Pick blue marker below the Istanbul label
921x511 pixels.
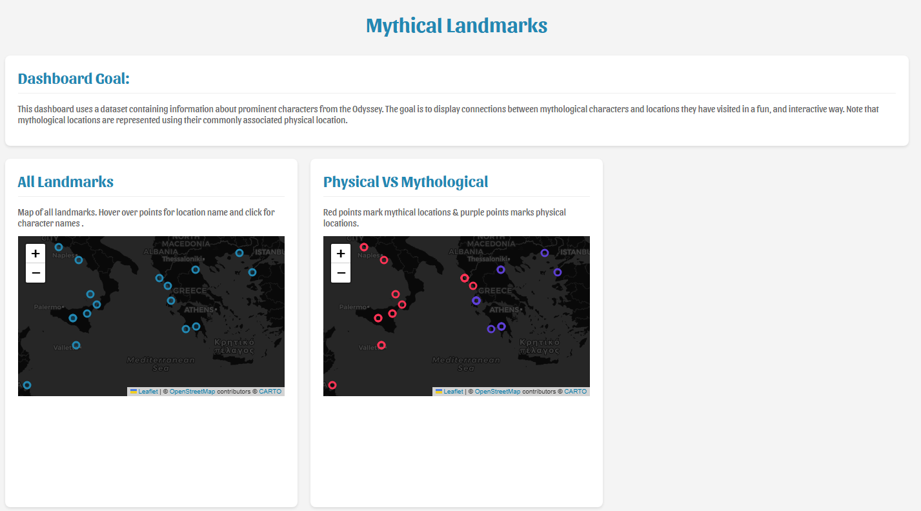[x=252, y=272]
